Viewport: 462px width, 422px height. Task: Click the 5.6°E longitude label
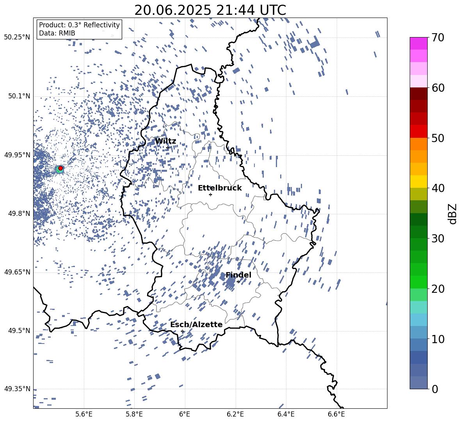pyautogui.click(x=84, y=415)
